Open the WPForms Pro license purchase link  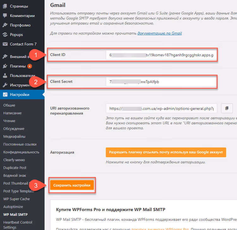160,229
